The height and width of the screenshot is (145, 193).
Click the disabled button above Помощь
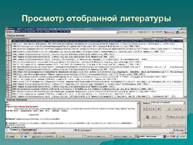click(176, 125)
